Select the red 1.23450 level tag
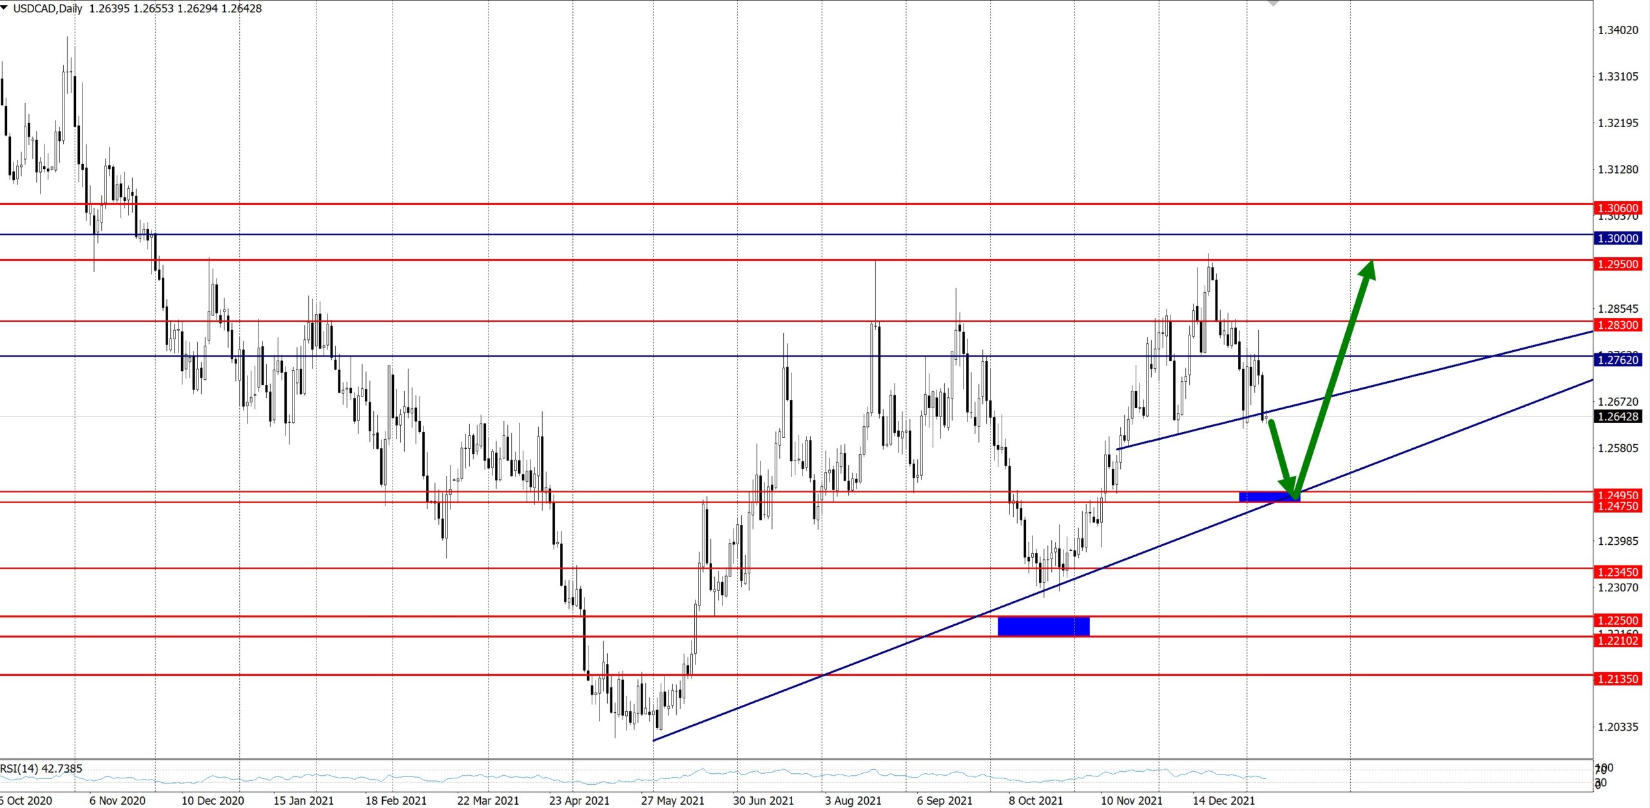1650x808 pixels. (1618, 572)
